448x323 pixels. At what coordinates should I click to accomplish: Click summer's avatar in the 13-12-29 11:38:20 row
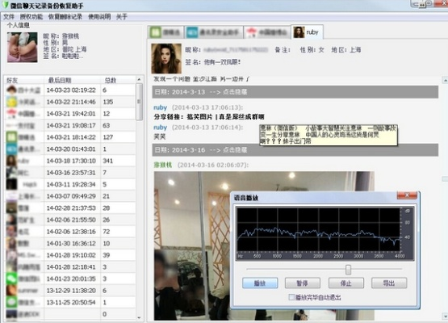coord(11,291)
